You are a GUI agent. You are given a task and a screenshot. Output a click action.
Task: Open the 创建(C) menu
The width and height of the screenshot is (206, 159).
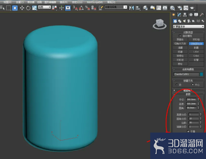(20, 2)
